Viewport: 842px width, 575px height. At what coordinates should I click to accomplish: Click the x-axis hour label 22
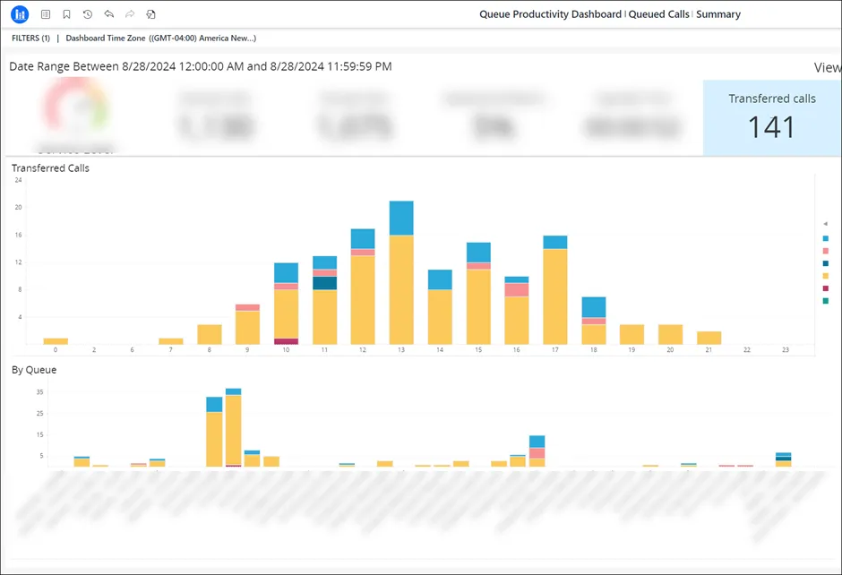coord(747,349)
